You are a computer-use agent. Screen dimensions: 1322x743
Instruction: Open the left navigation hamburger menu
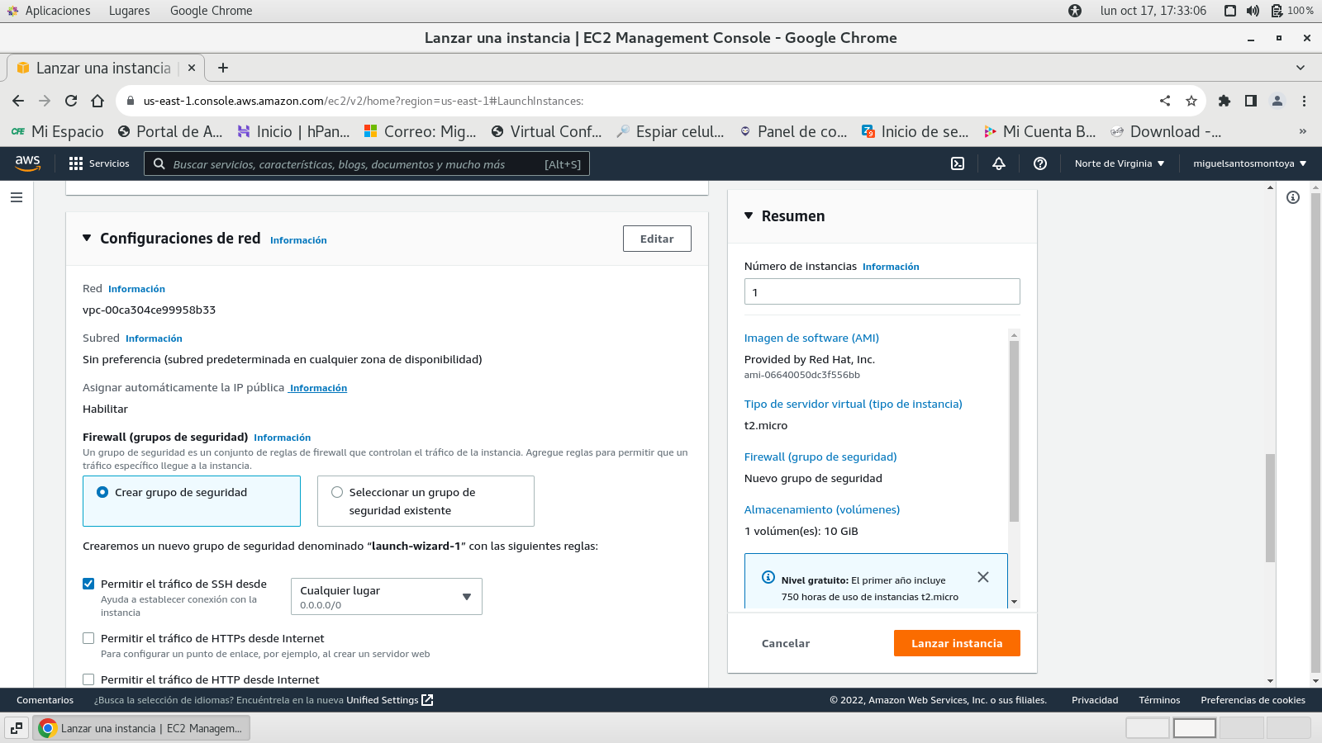(x=17, y=197)
